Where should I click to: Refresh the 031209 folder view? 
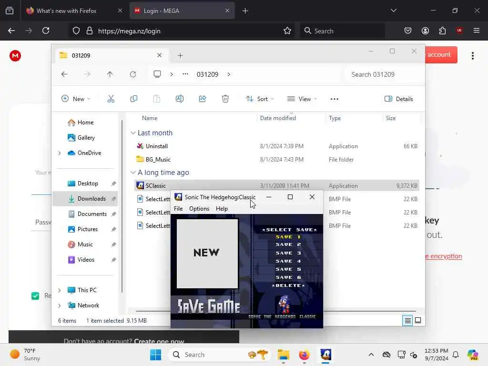[133, 74]
